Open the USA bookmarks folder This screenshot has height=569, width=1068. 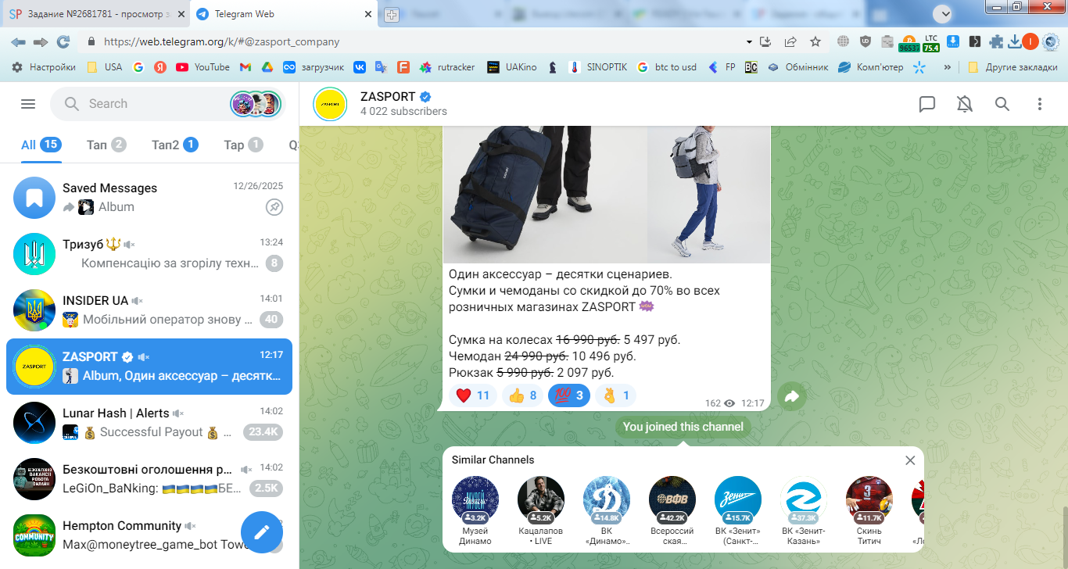coord(104,67)
